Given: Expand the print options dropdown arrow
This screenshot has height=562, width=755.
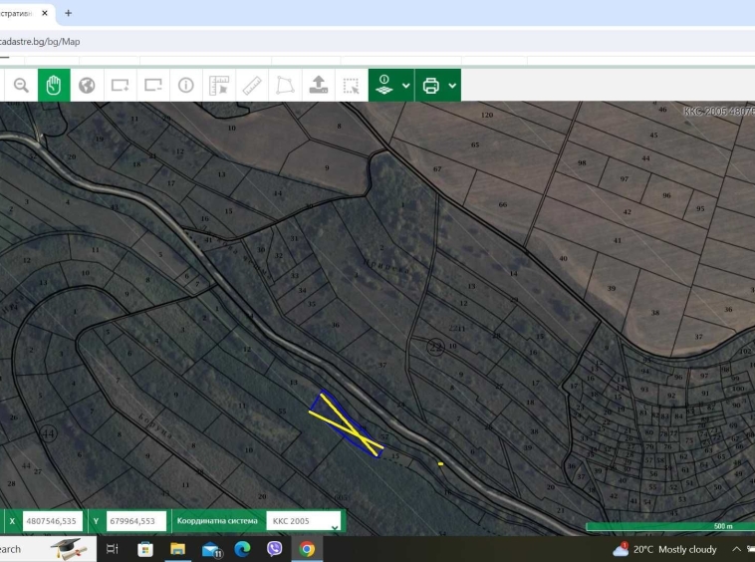Looking at the screenshot, I should click(452, 86).
